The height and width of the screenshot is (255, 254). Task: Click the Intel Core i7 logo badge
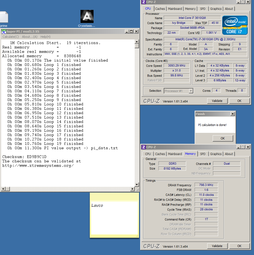click(235, 25)
